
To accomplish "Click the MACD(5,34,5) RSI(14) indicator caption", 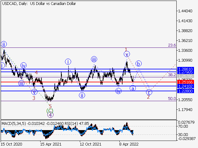I will tap(45, 123).
